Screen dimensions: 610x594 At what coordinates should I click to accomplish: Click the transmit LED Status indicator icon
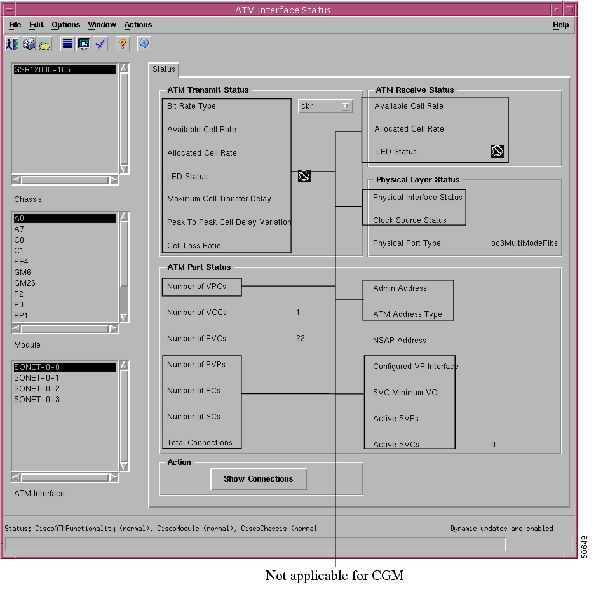pyautogui.click(x=304, y=176)
